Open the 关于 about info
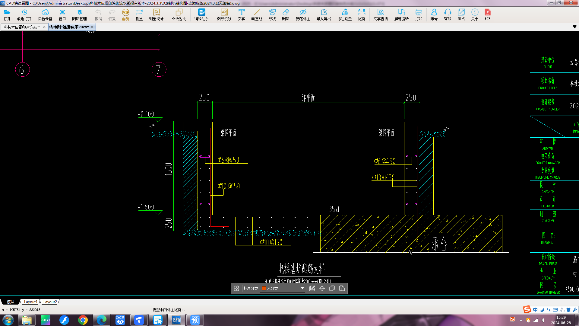The image size is (579, 326). 475,14
